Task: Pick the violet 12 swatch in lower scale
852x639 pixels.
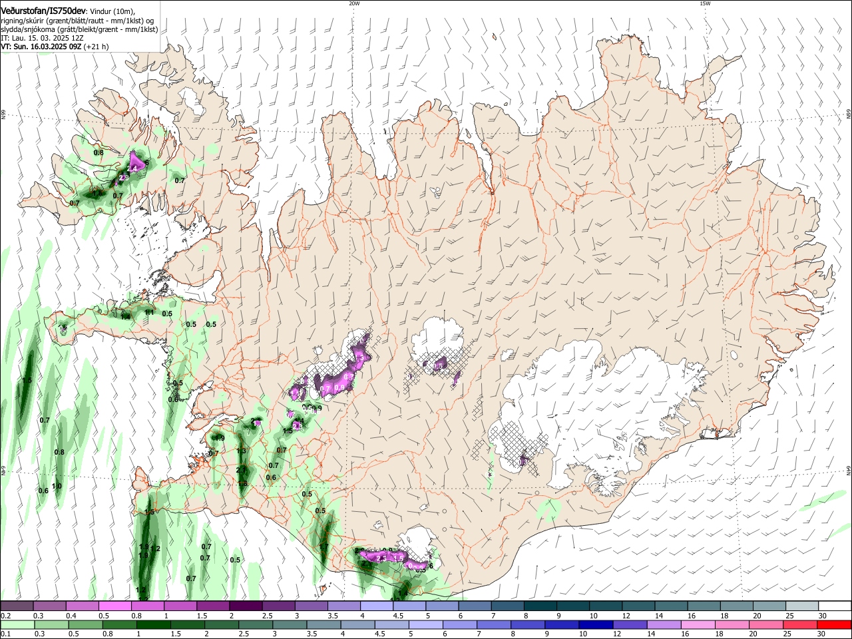Action: pos(630,625)
